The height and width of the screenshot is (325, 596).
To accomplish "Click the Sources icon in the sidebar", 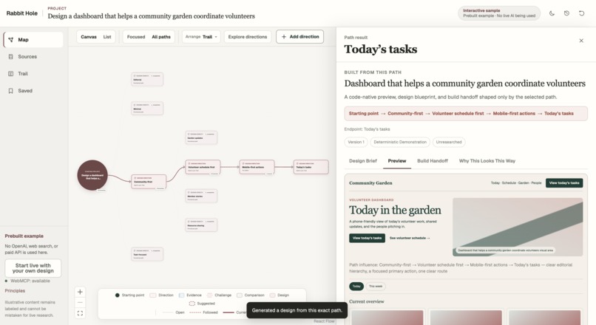I will click(x=10, y=57).
